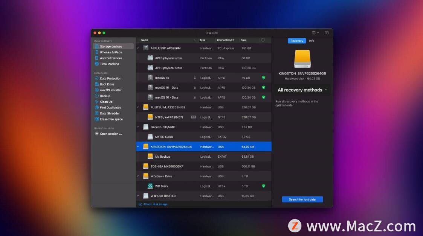Click the macOS 16 - Data lock icon
The height and width of the screenshot is (236, 423).
(x=194, y=97)
